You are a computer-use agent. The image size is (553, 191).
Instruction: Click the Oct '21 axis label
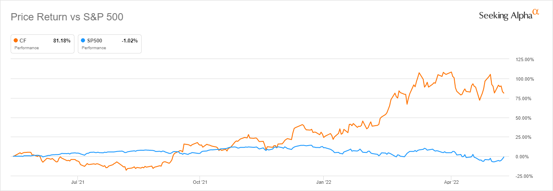tap(200, 183)
